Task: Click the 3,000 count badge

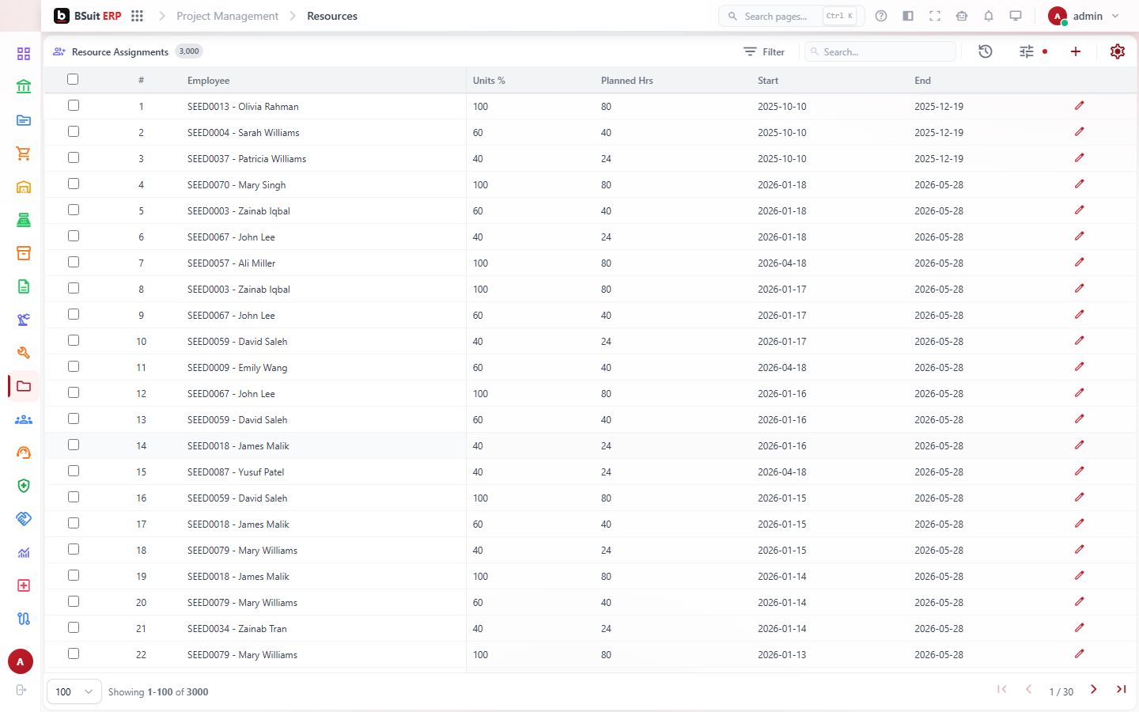Action: click(189, 51)
